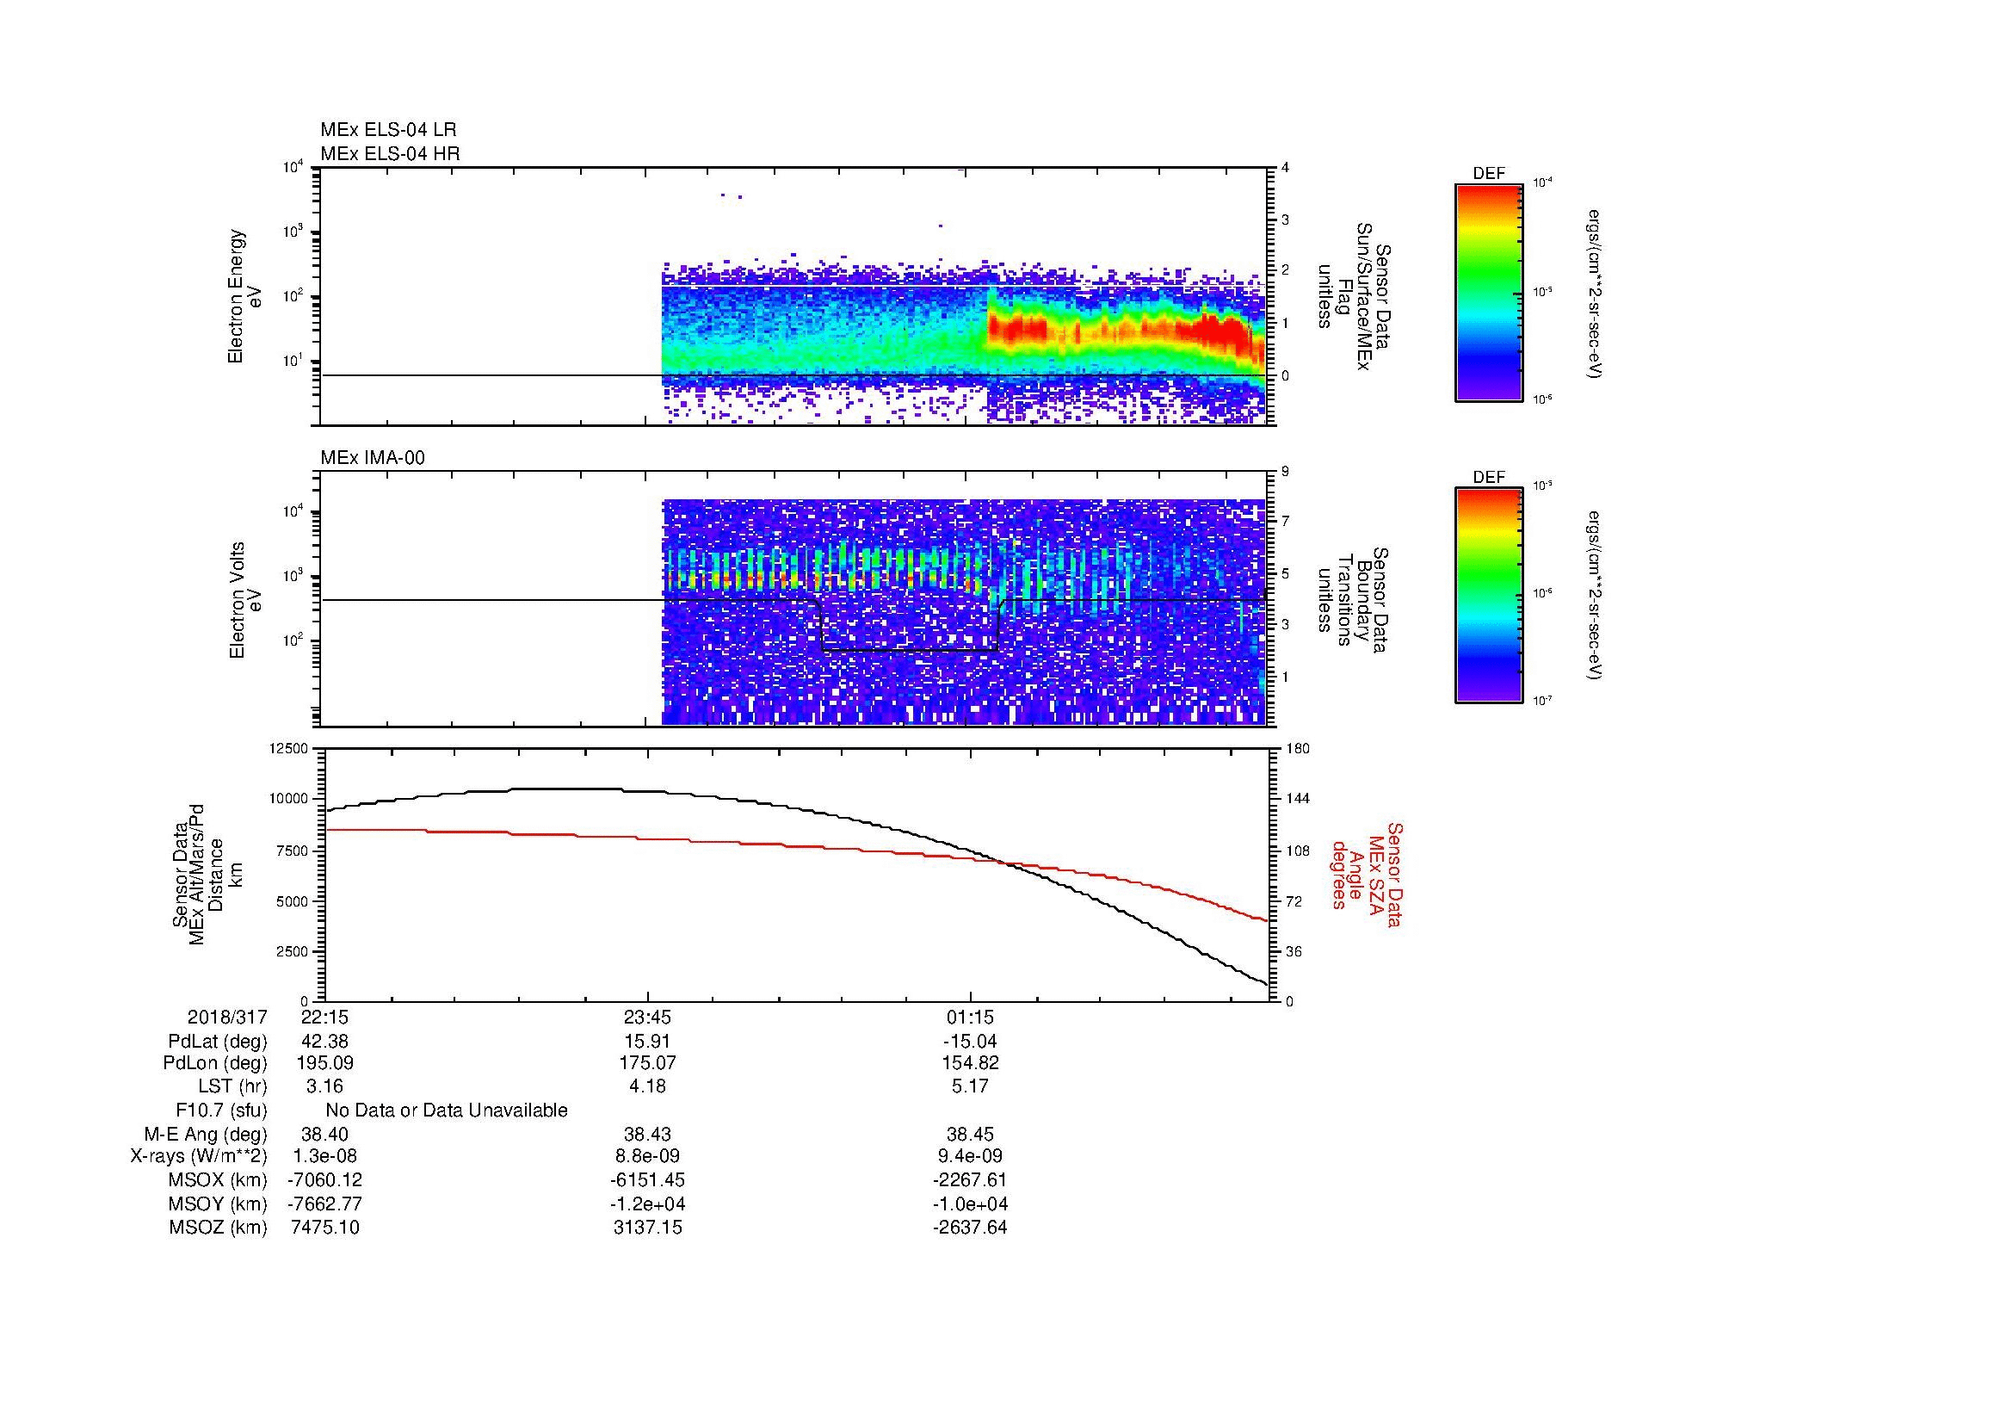Click the X-rays value 1.3e-08
2013x1423 pixels.
(x=324, y=1156)
